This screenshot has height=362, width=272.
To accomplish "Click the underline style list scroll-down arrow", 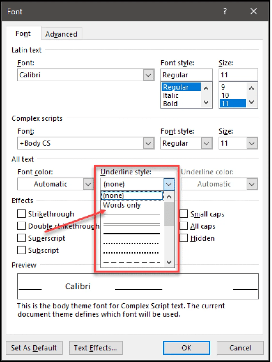I will pos(169,262).
